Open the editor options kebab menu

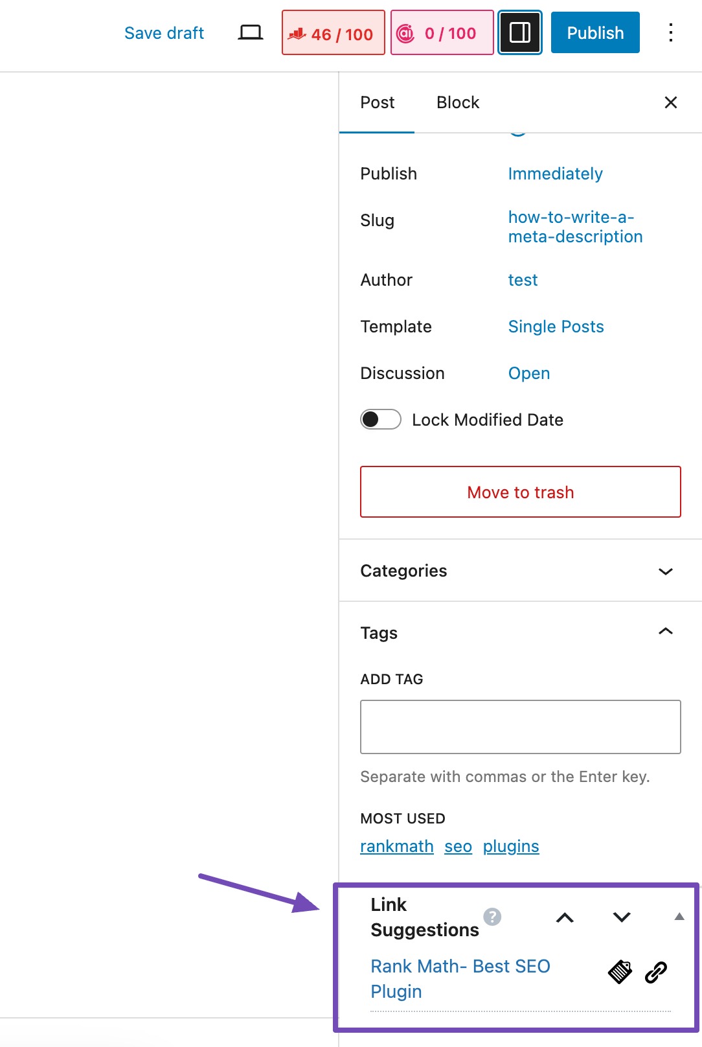point(670,32)
